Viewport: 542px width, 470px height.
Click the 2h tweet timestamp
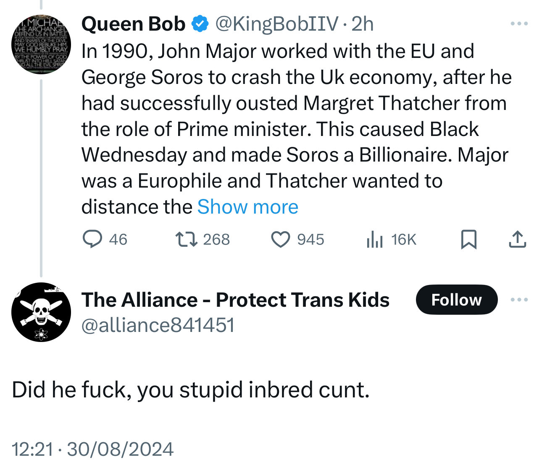pyautogui.click(x=362, y=24)
